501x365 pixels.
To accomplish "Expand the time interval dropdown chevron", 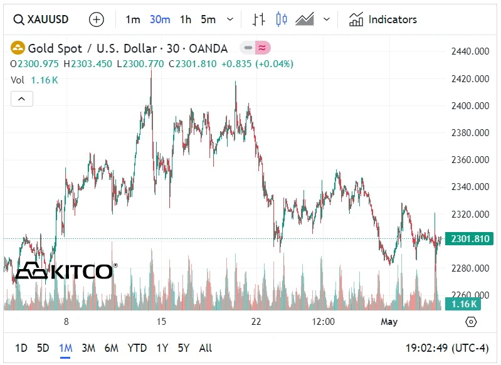I will (x=230, y=19).
